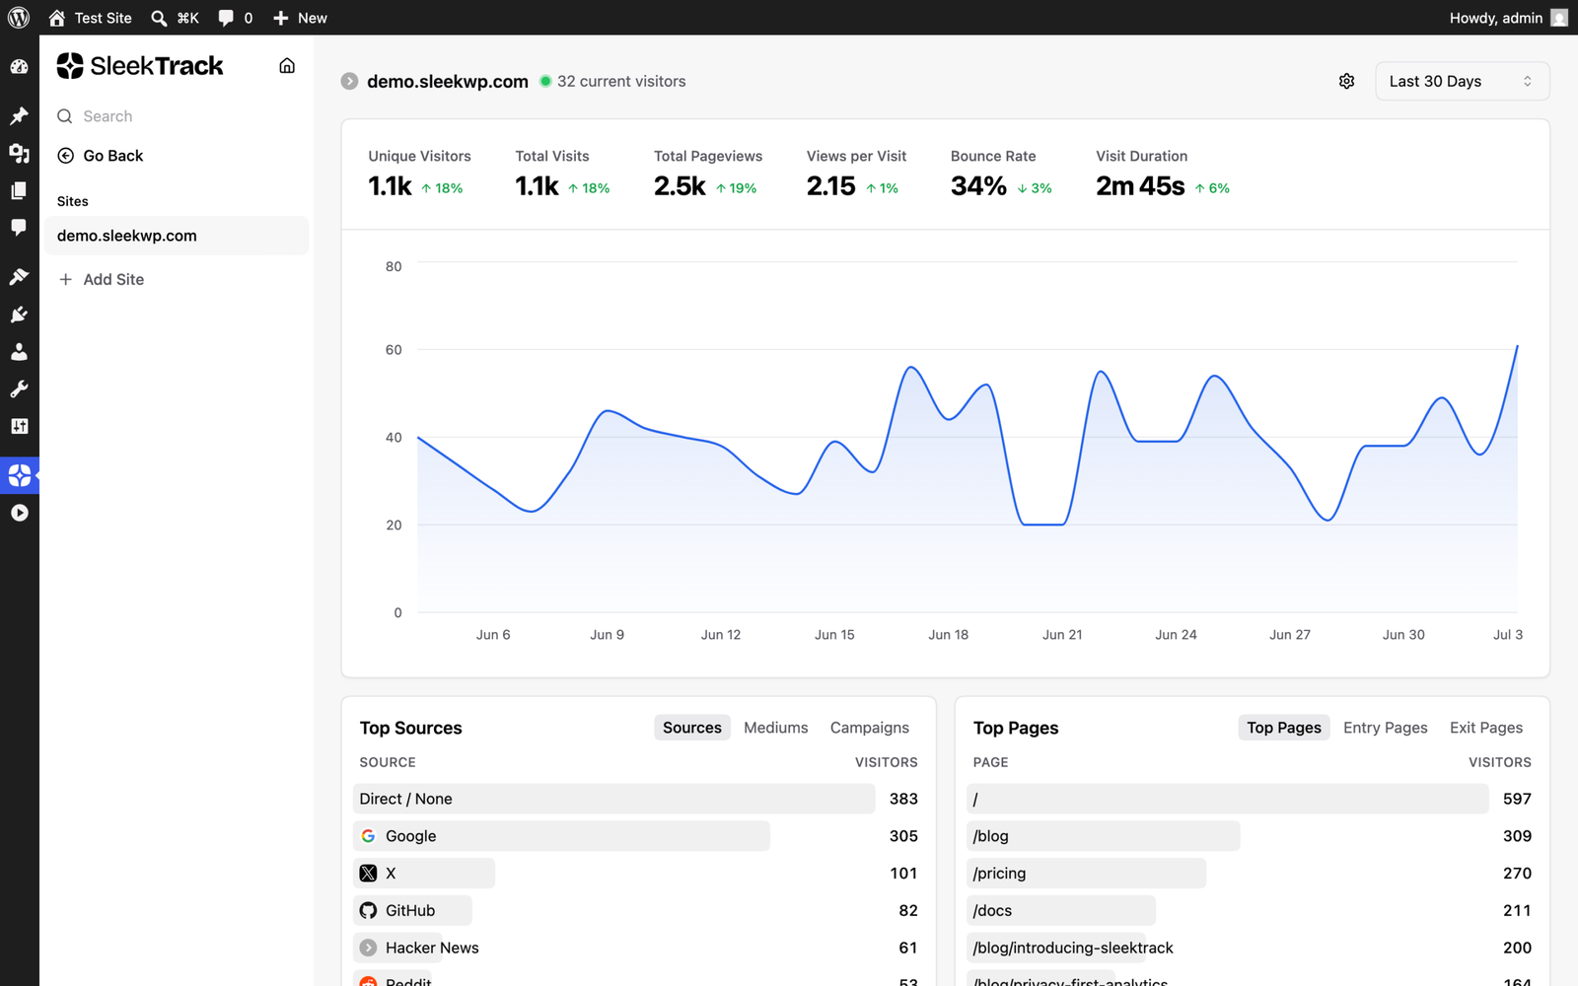Click the Hacker News source icon
The width and height of the screenshot is (1578, 986).
pyautogui.click(x=368, y=948)
